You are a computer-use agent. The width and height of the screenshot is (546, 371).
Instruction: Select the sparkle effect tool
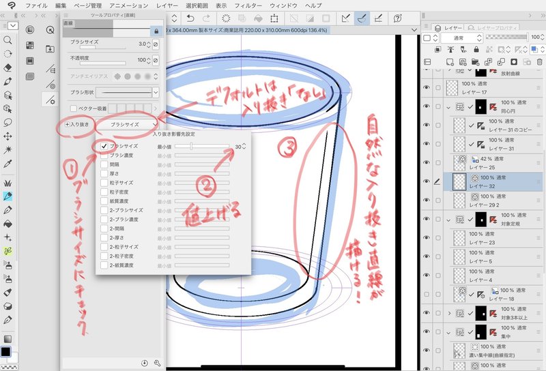pos(8,237)
